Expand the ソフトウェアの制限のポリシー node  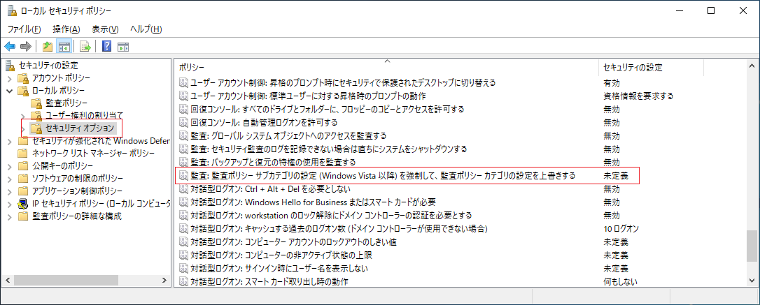(x=10, y=179)
